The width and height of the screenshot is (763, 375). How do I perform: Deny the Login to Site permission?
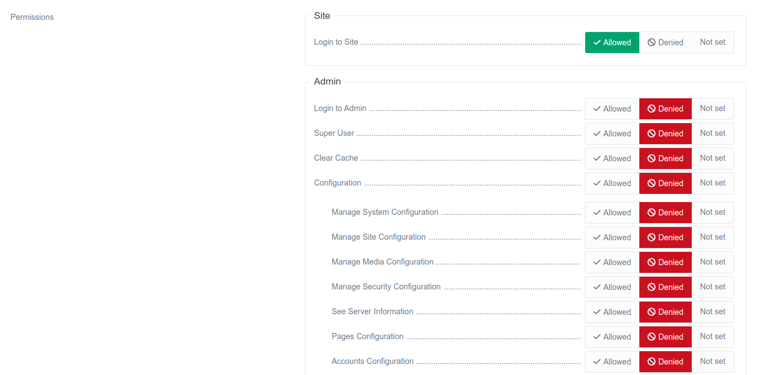[665, 42]
